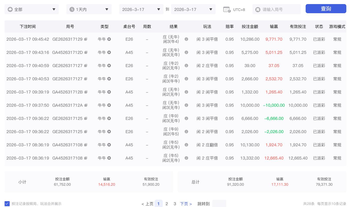Click the 跳转到 page jump input field
Viewport: 357px width, 207px height.
(x=219, y=203)
